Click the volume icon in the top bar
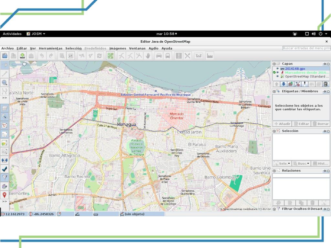Screen dimensions: 331x248 tap(314, 34)
